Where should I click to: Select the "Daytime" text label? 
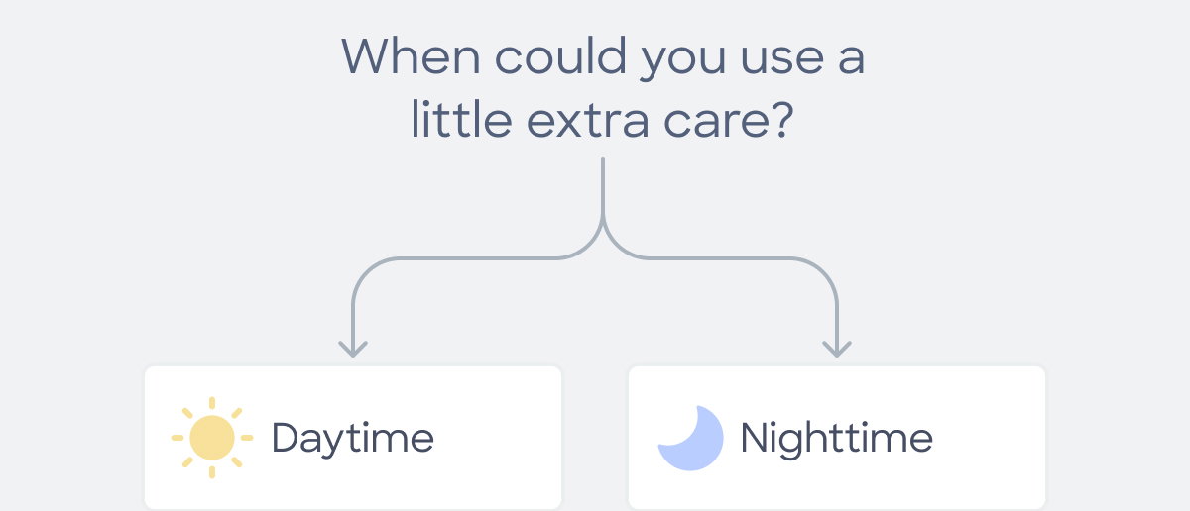[x=353, y=439]
